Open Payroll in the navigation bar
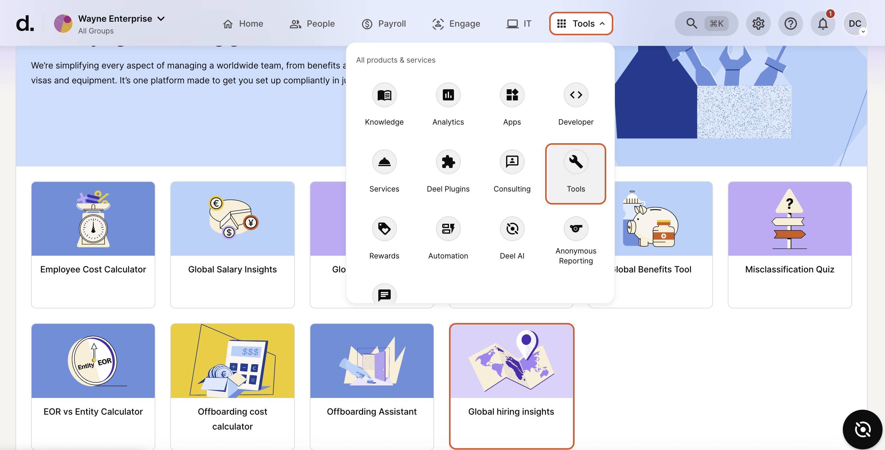Screen dimensions: 885x450 tap(383, 24)
